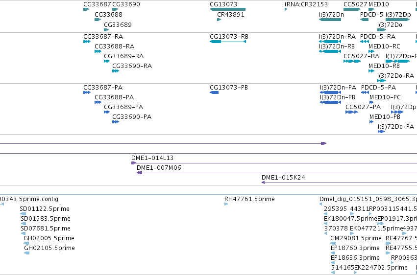The image size is (417, 275).
Task: Select the CG13073-PB protein bar
Action: [214, 92]
